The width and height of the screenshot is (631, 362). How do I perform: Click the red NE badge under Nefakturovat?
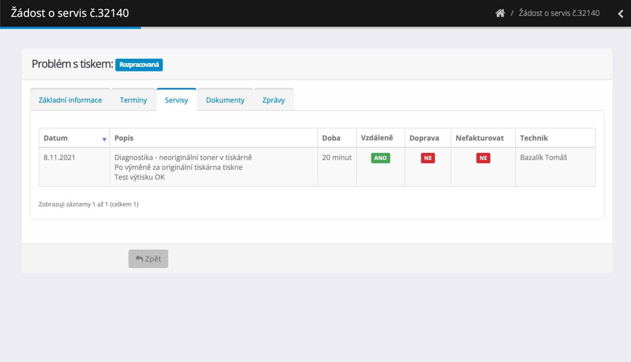tap(483, 158)
